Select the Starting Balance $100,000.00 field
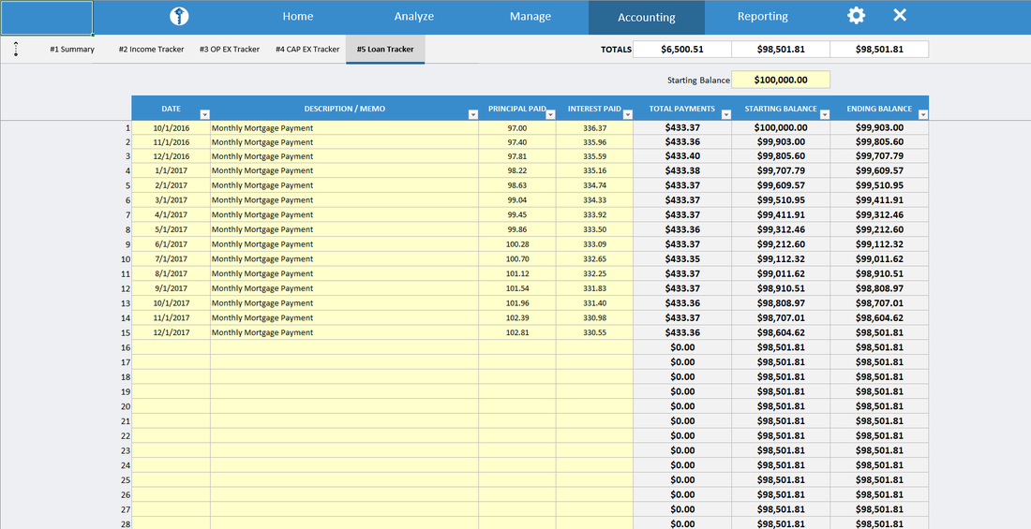The width and height of the screenshot is (1031, 529). click(x=781, y=80)
